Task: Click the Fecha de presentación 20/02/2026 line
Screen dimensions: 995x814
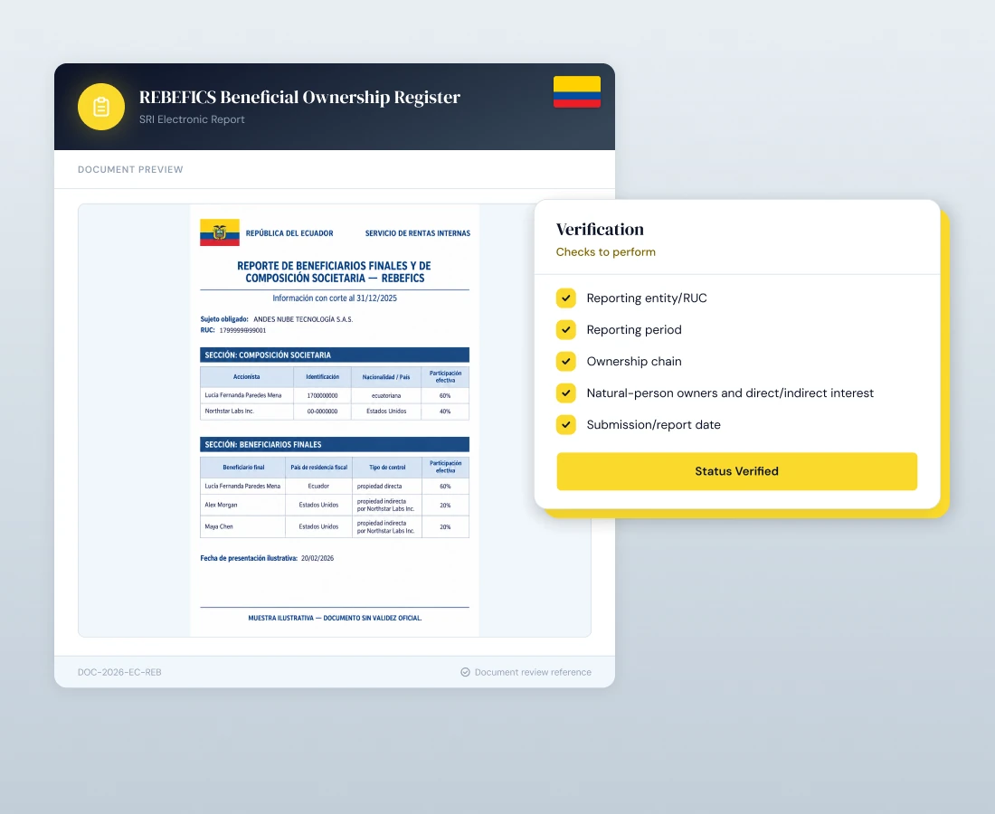Action: 267,558
